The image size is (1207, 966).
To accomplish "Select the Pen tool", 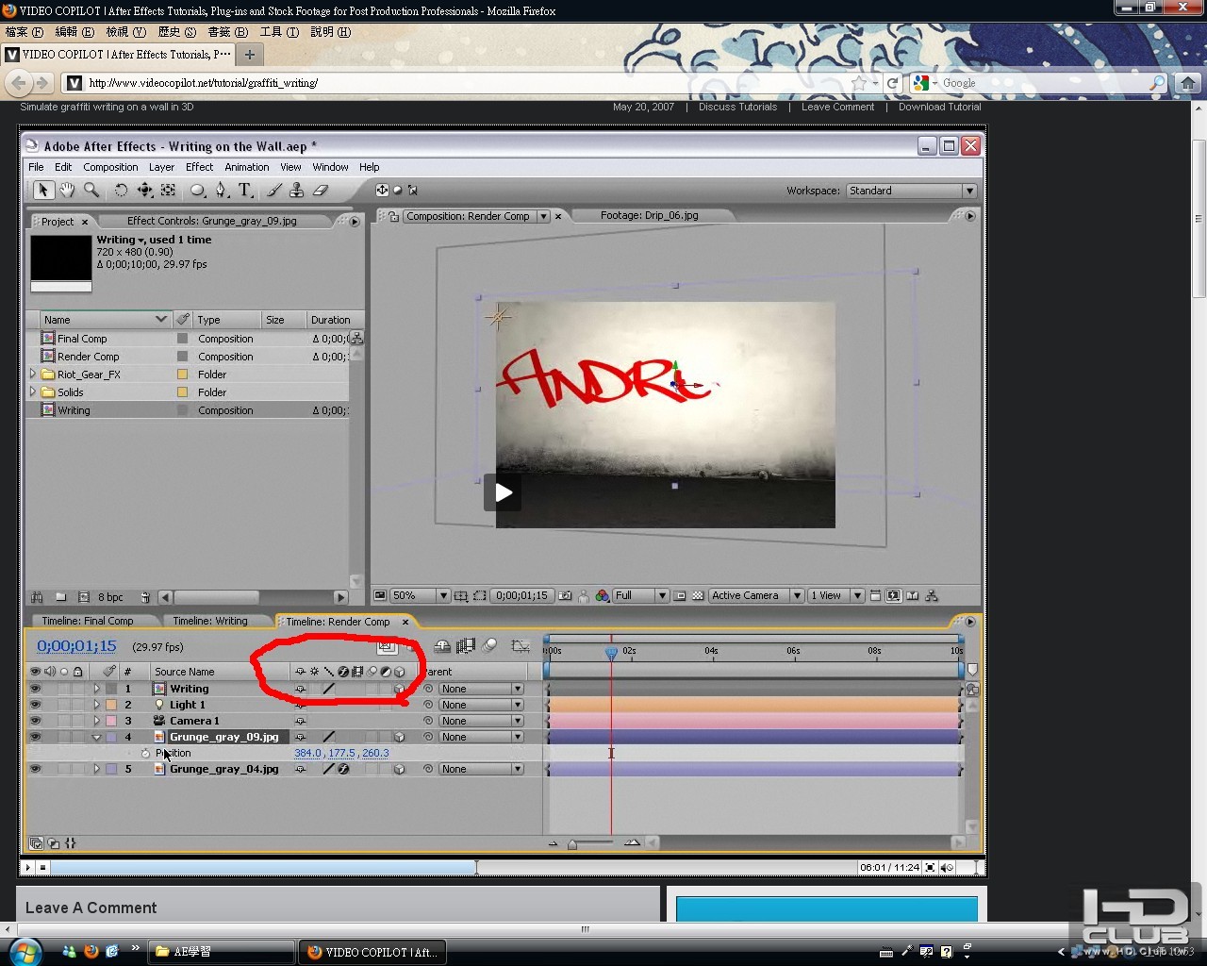I will coord(222,191).
